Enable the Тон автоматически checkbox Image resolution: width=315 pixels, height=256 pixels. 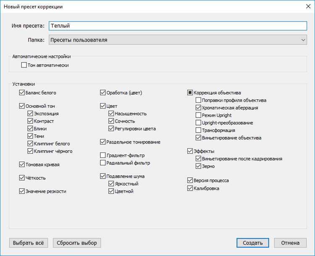coord(24,65)
